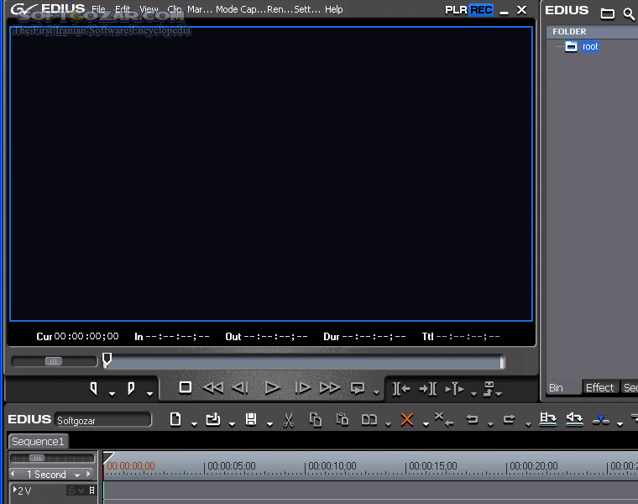Image resolution: width=638 pixels, height=504 pixels.
Task: Toggle the lock on the 2 V track
Action: (71, 491)
